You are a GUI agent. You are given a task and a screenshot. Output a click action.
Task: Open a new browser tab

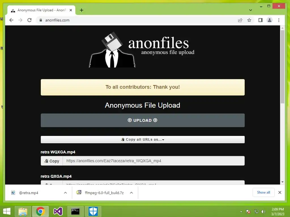[x=82, y=10]
